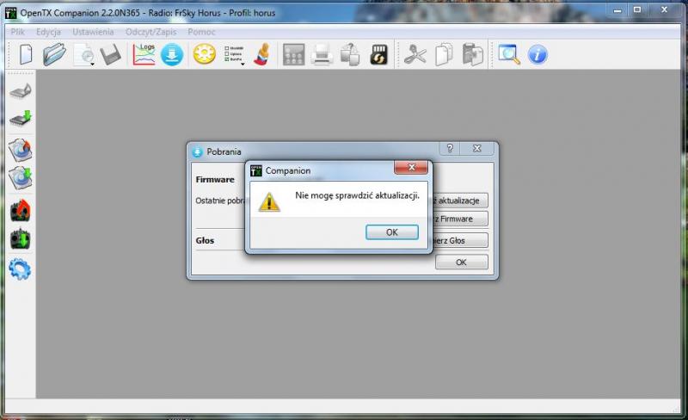Click the New document toolbar icon

coord(27,55)
